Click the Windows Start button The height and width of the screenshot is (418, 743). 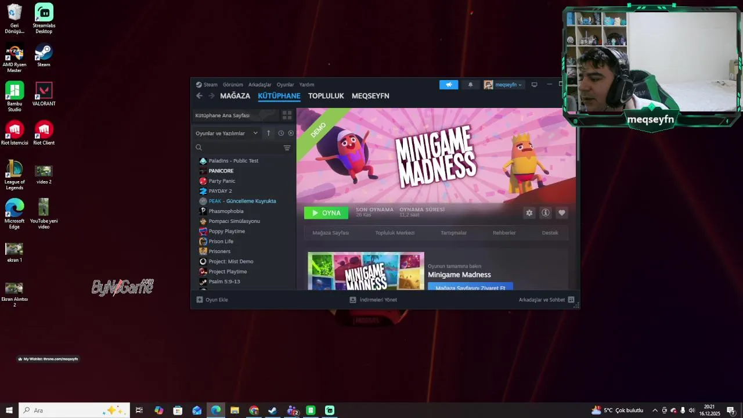(9, 410)
